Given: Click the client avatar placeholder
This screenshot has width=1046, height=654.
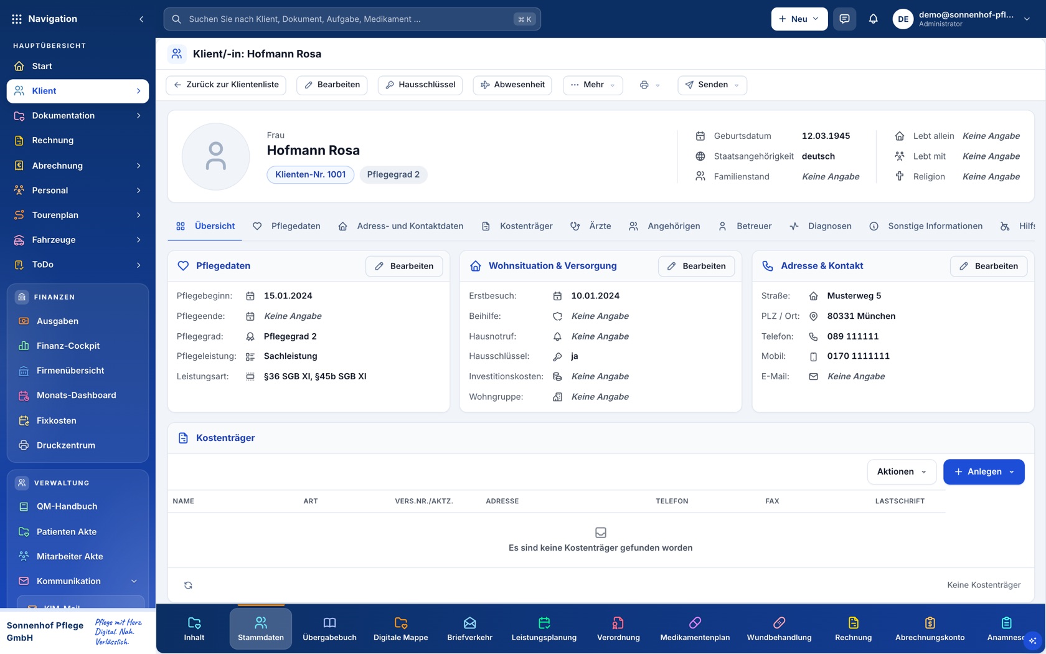Looking at the screenshot, I should [215, 156].
